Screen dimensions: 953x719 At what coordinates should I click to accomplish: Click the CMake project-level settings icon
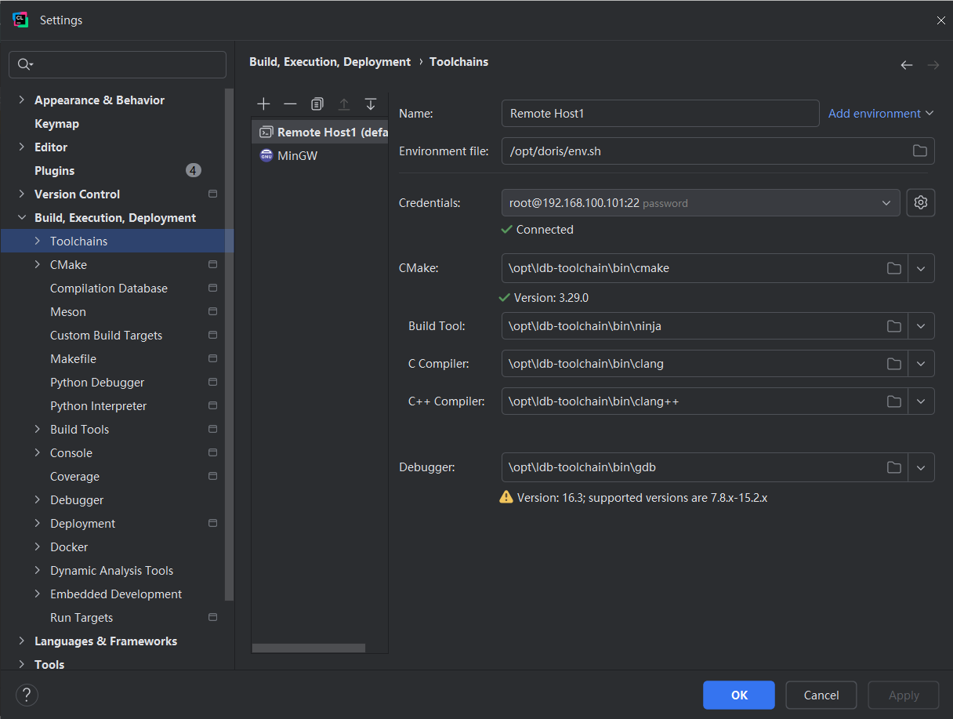pyautogui.click(x=212, y=264)
